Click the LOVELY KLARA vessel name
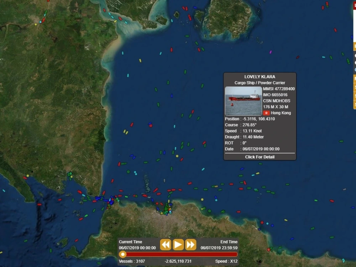Screen dimensions: 356x267 click(x=260, y=76)
